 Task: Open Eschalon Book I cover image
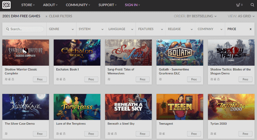pyautogui.click(x=77, y=53)
